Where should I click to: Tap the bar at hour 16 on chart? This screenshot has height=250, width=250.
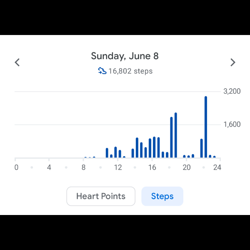tap(154, 147)
